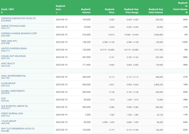Select 41% value in Sanli Environmental row
The height and width of the screenshot is (134, 189).
click(186, 77)
